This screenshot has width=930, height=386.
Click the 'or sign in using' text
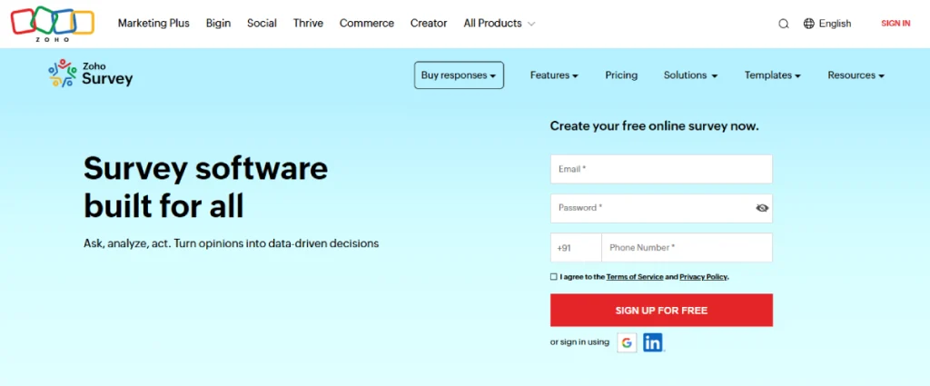[x=579, y=342]
